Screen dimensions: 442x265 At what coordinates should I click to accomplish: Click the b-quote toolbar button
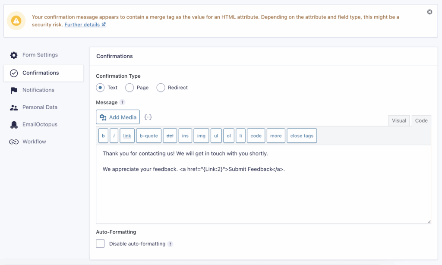(149, 136)
